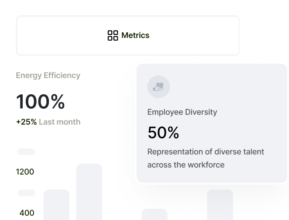Click the tallest bar in the chart

point(89,191)
